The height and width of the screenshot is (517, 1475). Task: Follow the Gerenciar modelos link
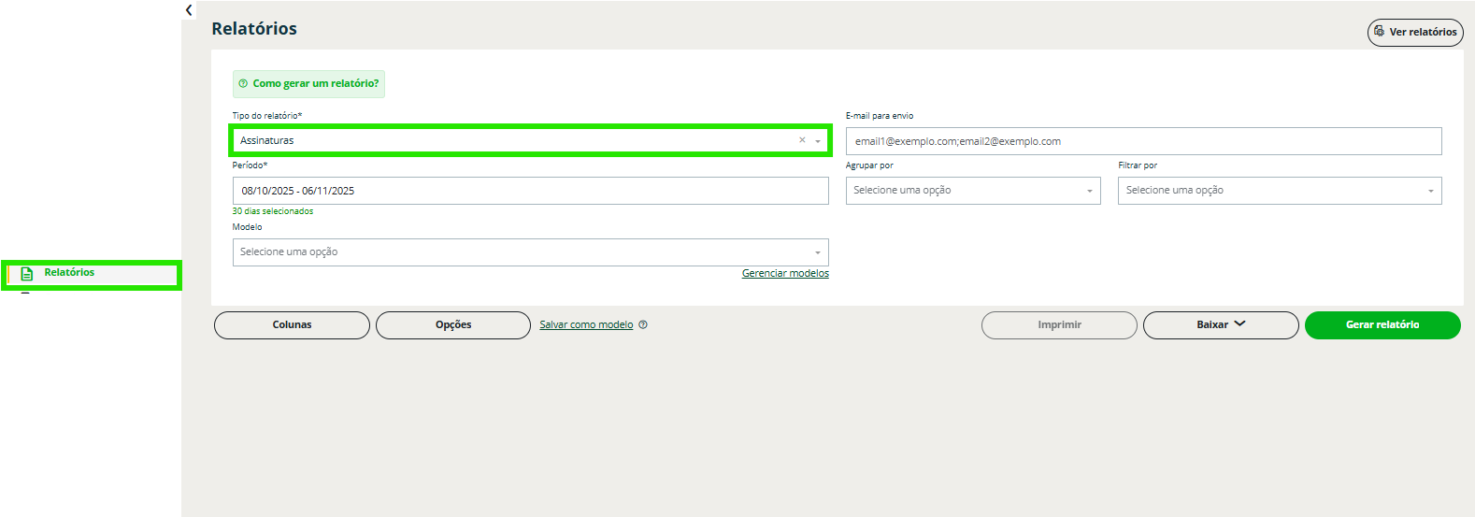point(785,274)
